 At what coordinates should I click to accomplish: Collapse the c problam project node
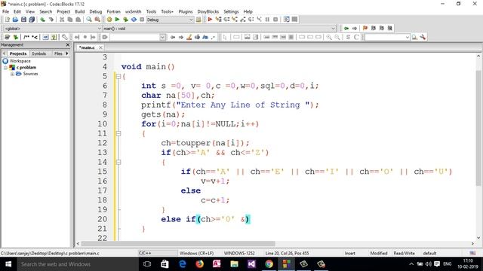(5, 67)
